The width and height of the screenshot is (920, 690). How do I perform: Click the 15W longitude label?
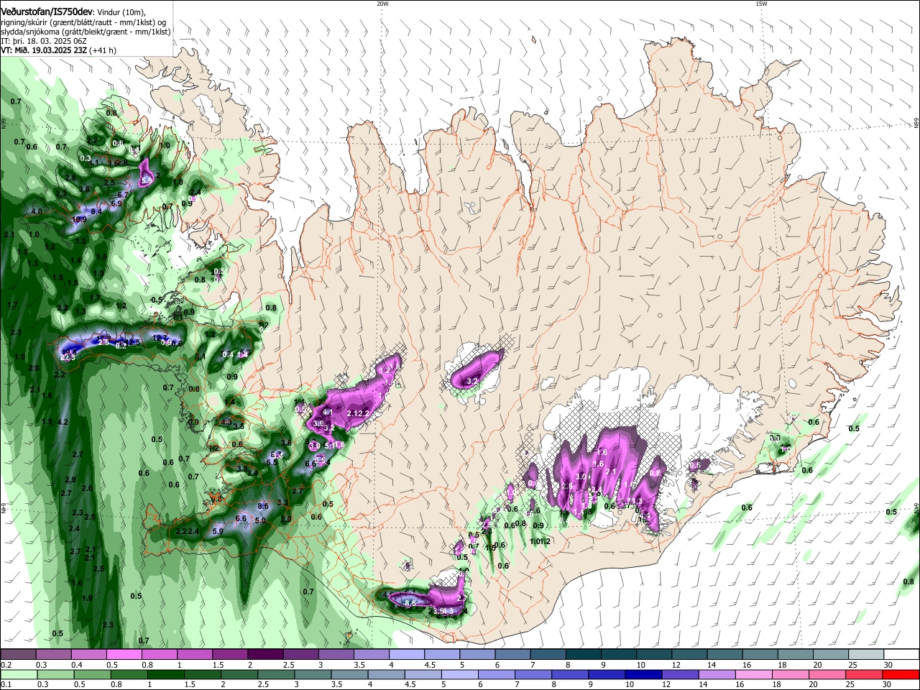point(761,4)
